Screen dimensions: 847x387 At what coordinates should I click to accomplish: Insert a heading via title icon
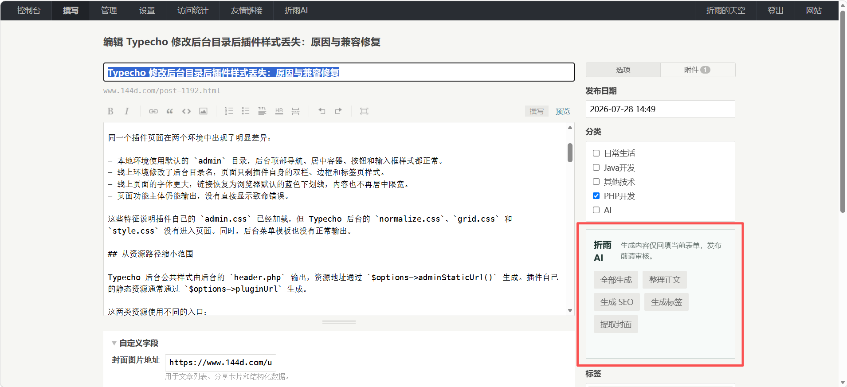coord(262,111)
